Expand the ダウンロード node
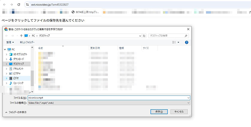 pyautogui.click(x=7, y=59)
